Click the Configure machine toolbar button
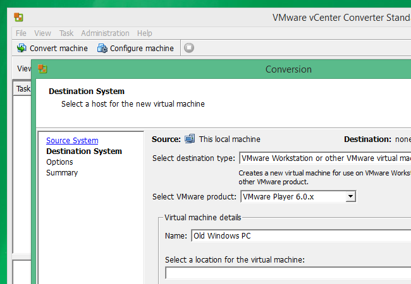This screenshot has width=411, height=284. click(x=135, y=48)
